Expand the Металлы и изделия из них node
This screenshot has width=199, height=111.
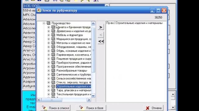[49, 43]
